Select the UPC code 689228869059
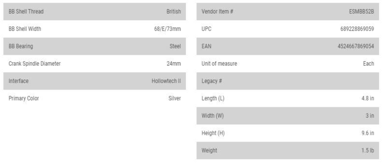Image resolution: width=382 pixels, height=165 pixels. point(357,29)
